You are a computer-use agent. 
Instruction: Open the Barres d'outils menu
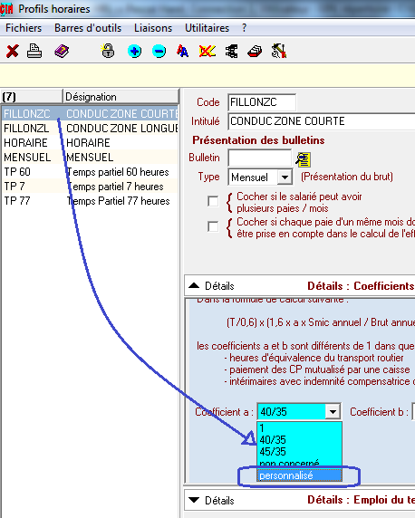pos(88,28)
